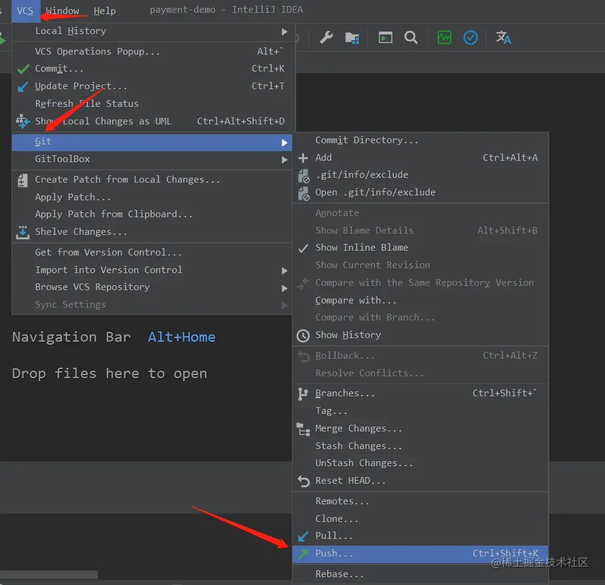Image resolution: width=605 pixels, height=585 pixels.
Task: Open Remotes... from Git submenu
Action: 420,501
